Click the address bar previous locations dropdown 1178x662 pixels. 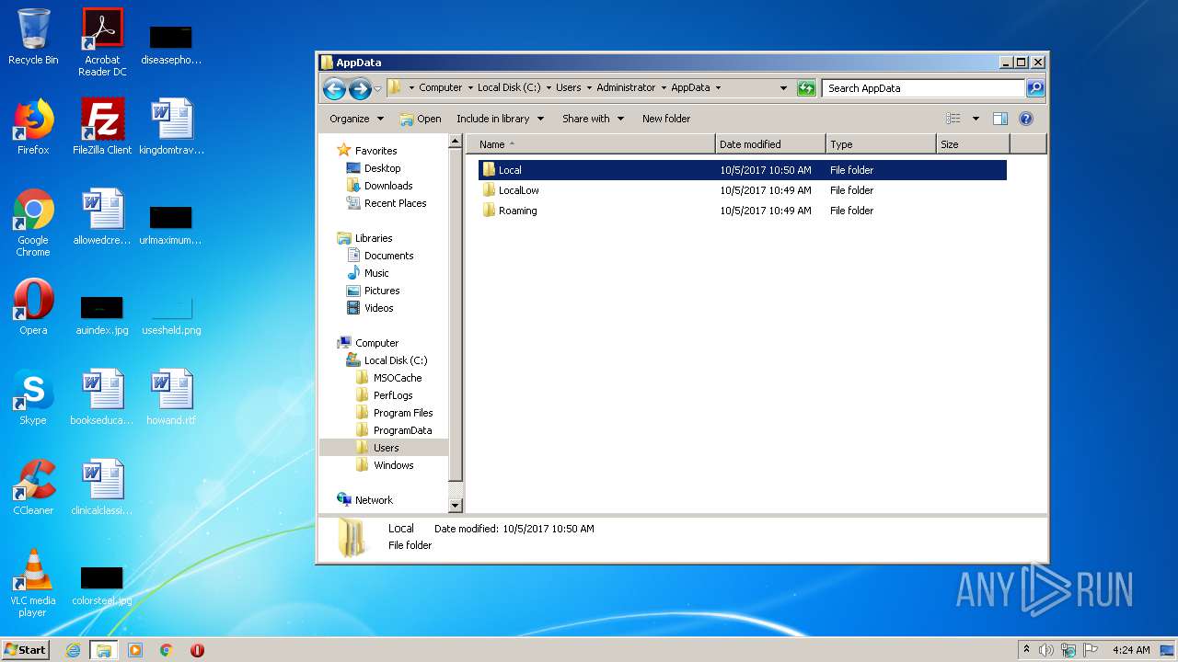tap(783, 88)
